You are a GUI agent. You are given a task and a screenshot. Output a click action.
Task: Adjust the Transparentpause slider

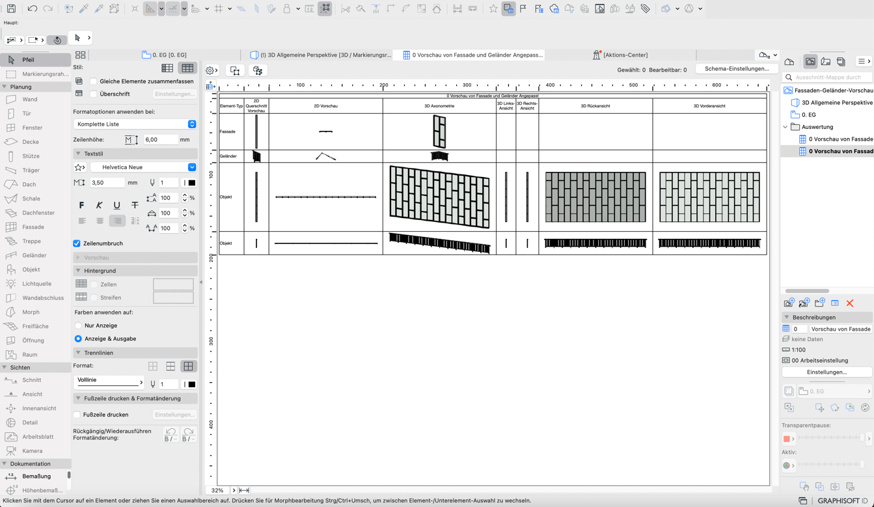point(830,439)
